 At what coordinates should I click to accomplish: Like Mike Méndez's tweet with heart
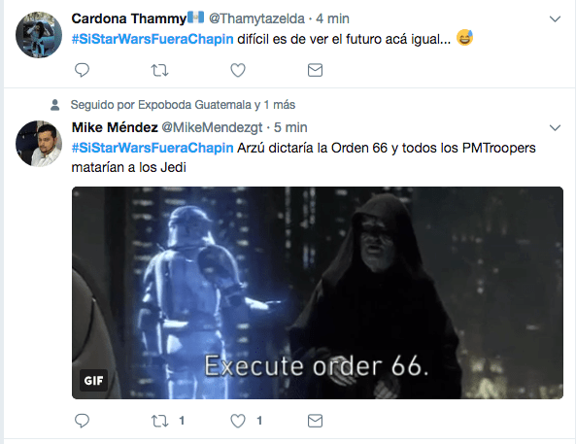click(238, 421)
